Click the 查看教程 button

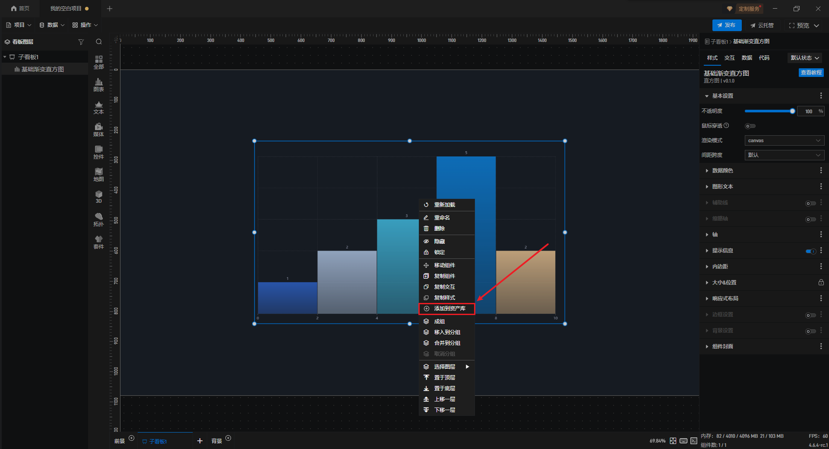(811, 73)
